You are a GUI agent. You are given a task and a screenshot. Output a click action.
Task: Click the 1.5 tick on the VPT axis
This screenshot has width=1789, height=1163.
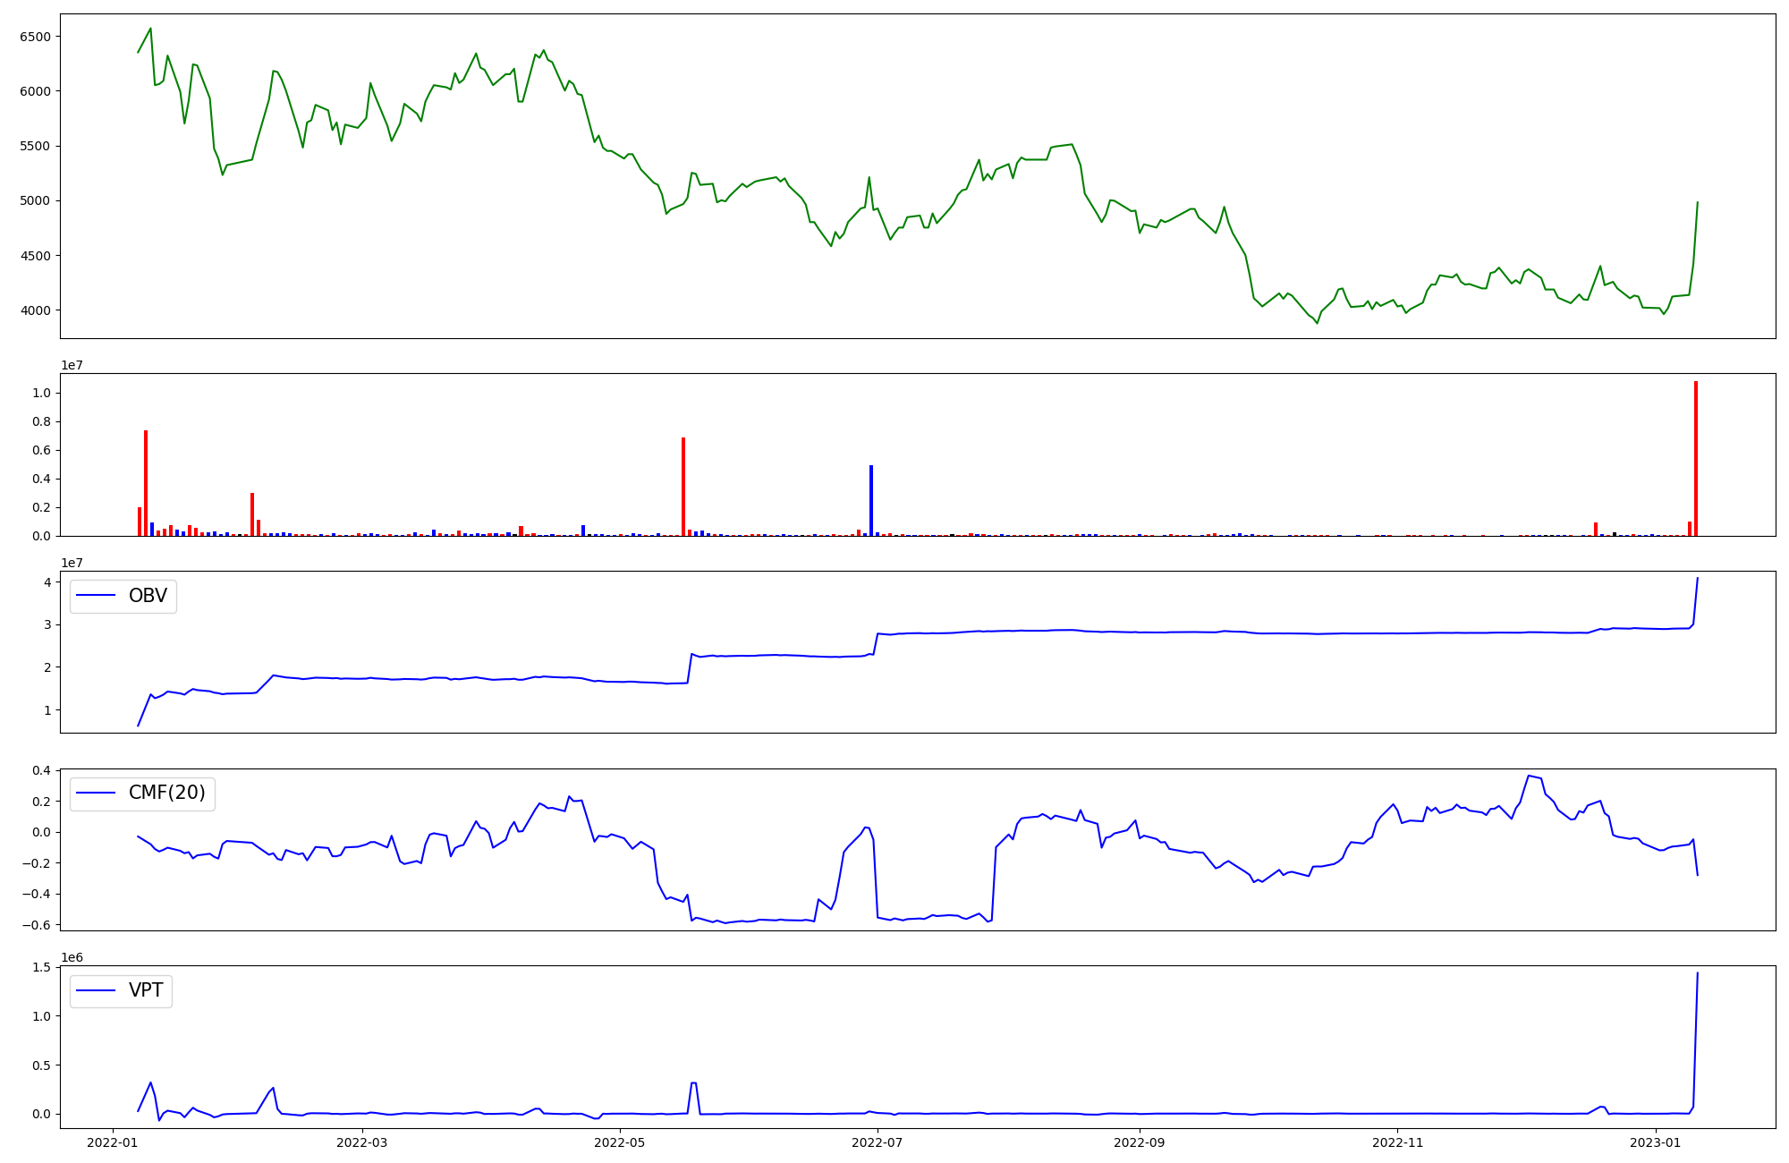click(x=43, y=967)
